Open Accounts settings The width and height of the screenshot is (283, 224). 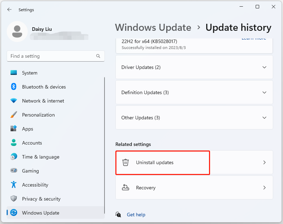pyautogui.click(x=13, y=143)
